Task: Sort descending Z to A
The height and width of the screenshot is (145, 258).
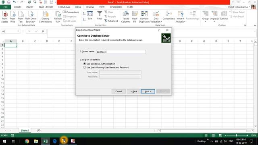Action: click(x=84, y=19)
